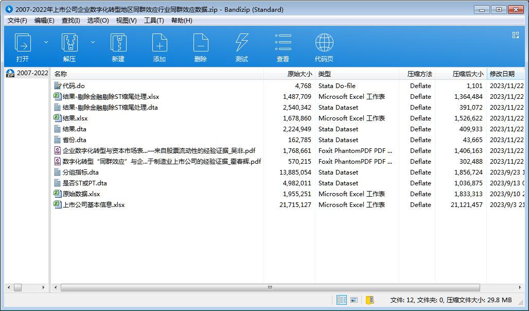Open the 文件(F) menu

17,21
